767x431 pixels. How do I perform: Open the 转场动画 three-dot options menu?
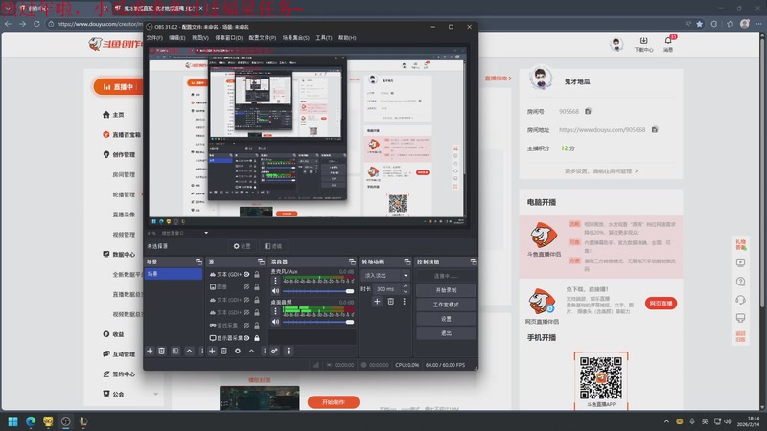(404, 302)
